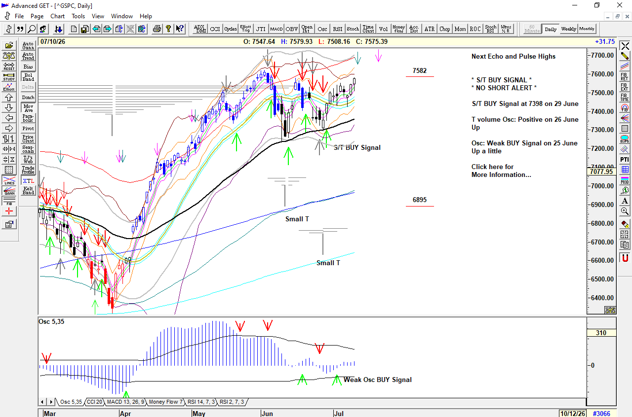Click the printer icon
The width and height of the screenshot is (632, 417).
157,29
